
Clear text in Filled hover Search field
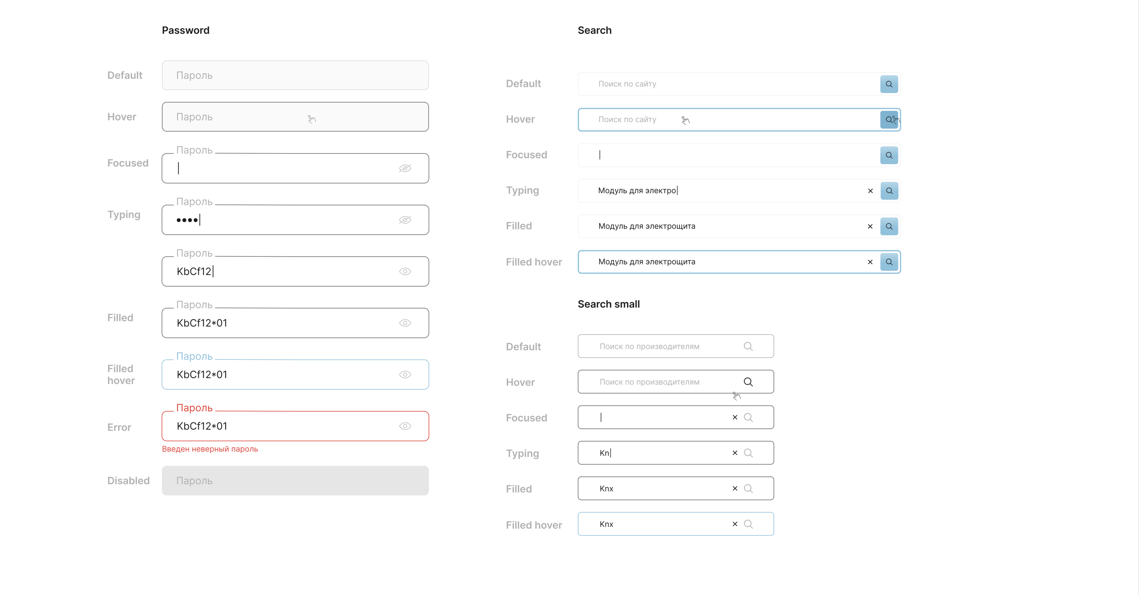click(x=870, y=262)
